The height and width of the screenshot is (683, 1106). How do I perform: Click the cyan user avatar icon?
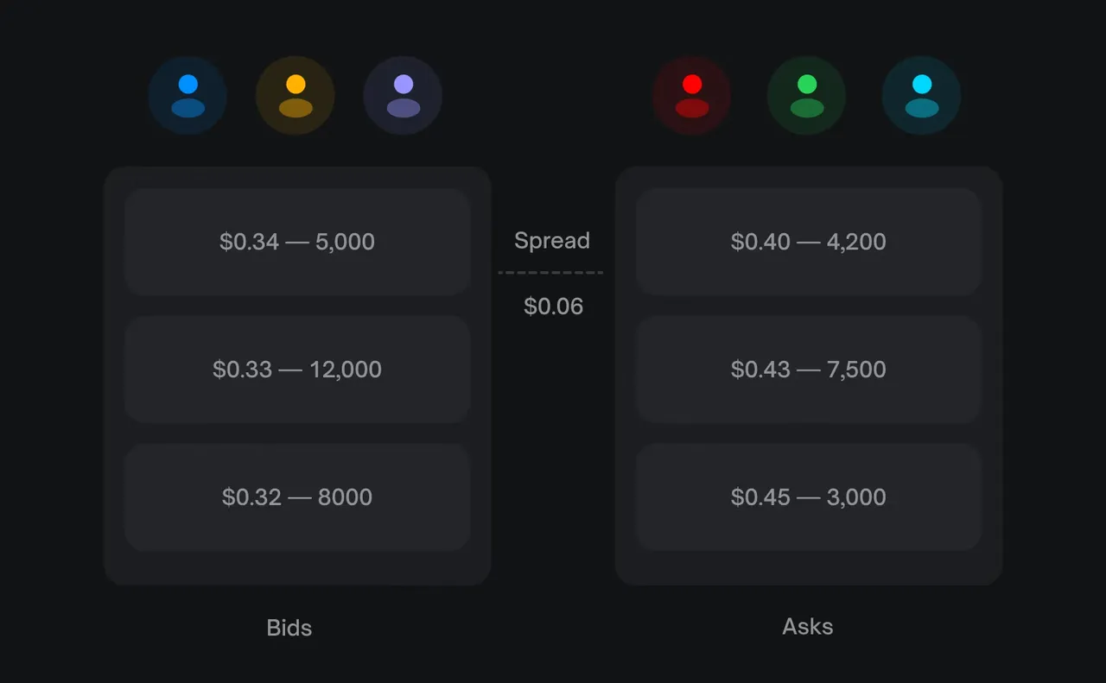(x=921, y=96)
